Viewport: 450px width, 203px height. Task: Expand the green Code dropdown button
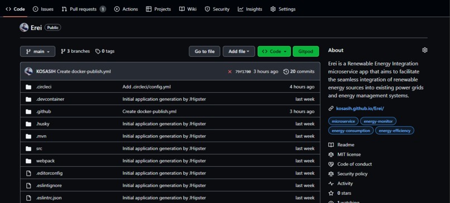point(274,52)
